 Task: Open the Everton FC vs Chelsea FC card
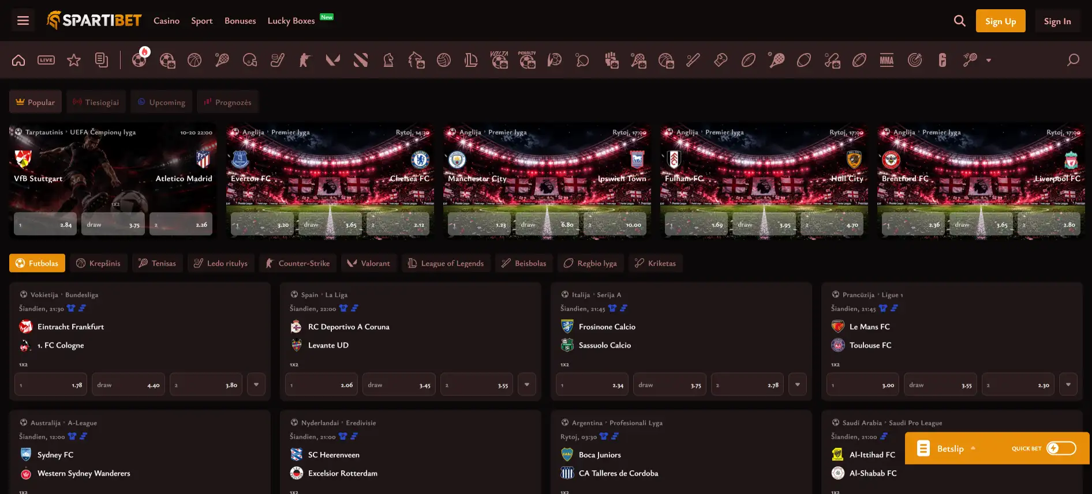click(x=330, y=181)
